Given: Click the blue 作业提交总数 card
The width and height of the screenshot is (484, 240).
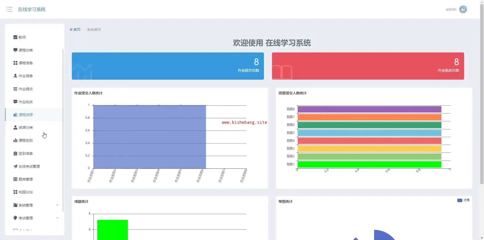Looking at the screenshot, I should click(x=168, y=66).
